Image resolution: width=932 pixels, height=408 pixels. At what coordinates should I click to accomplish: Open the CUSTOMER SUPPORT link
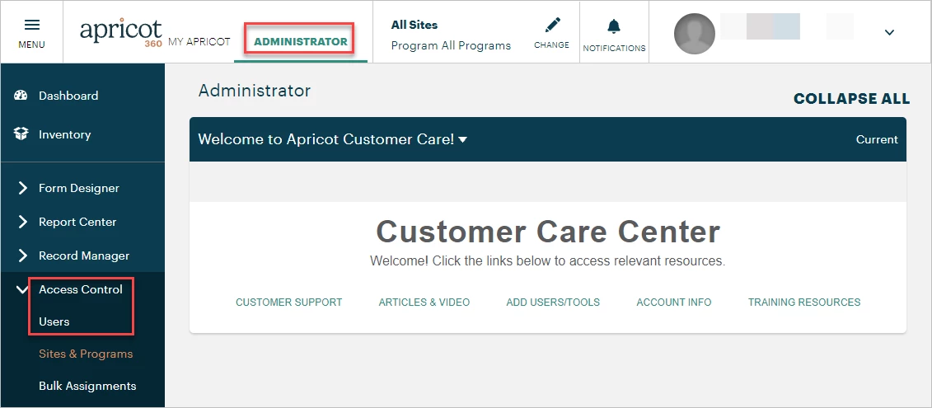tap(289, 302)
